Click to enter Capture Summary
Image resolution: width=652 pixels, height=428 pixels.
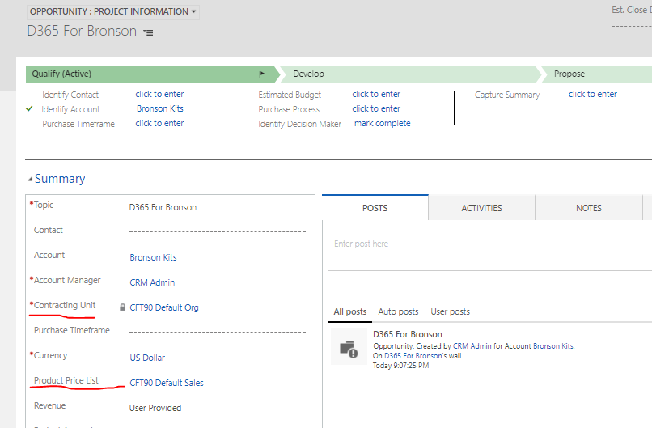592,95
